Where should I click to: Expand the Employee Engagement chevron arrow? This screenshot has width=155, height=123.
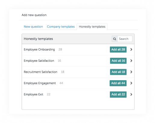(x=131, y=83)
